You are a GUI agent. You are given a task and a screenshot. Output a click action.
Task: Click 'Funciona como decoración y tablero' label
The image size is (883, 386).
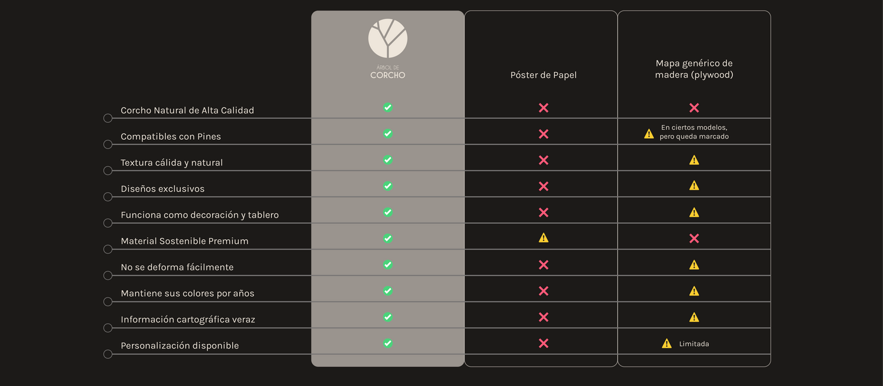click(x=200, y=215)
